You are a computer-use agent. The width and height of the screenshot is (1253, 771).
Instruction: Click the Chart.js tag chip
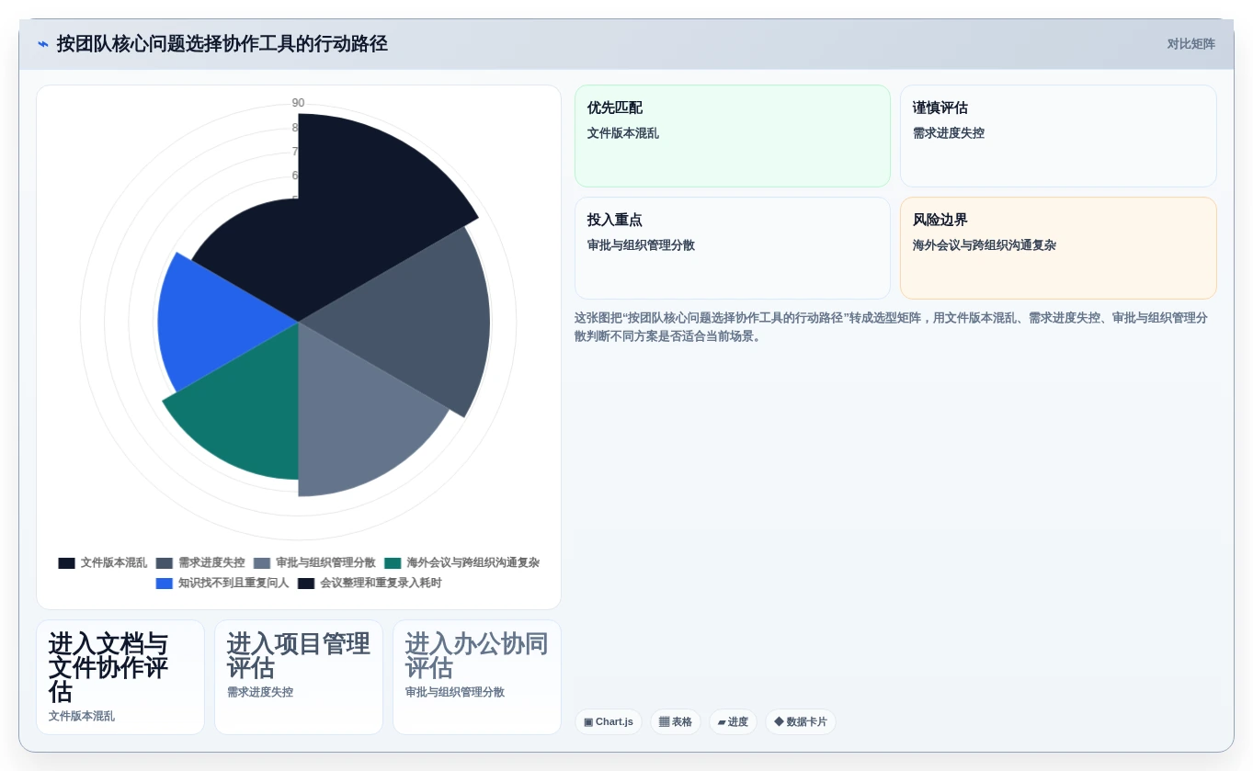(x=609, y=722)
